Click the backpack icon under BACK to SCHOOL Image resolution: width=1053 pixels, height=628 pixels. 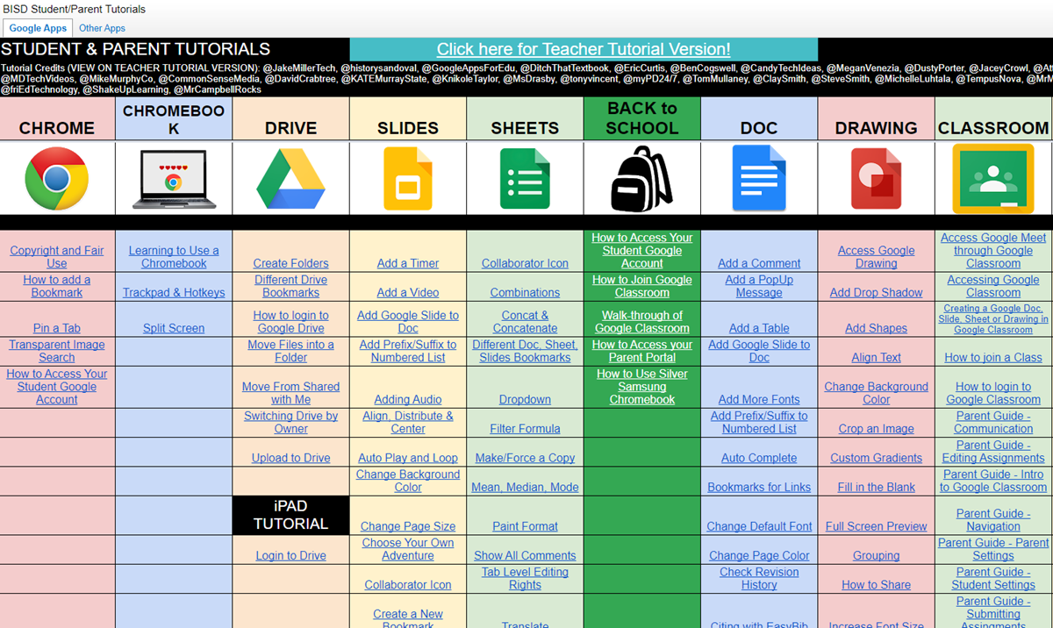point(641,178)
